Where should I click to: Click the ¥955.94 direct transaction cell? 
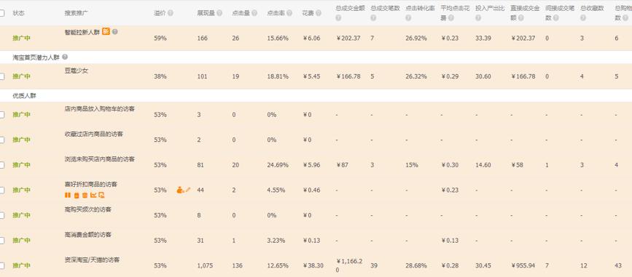pos(523,266)
